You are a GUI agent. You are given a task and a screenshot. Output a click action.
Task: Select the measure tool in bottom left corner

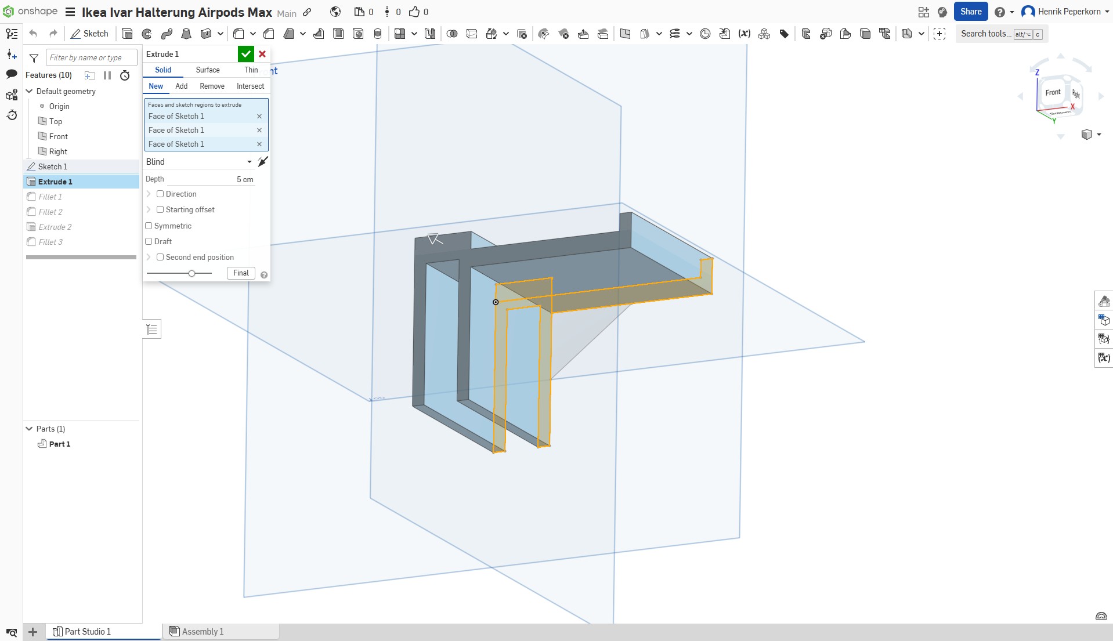pos(12,632)
